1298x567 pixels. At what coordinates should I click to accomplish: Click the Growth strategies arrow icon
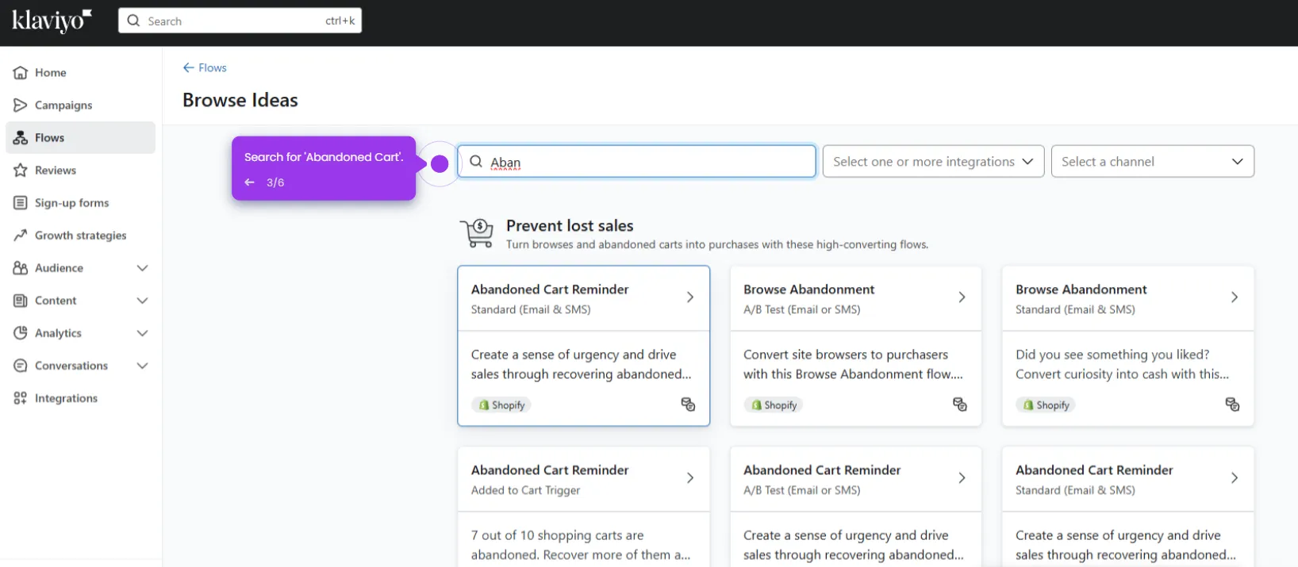[x=21, y=236]
